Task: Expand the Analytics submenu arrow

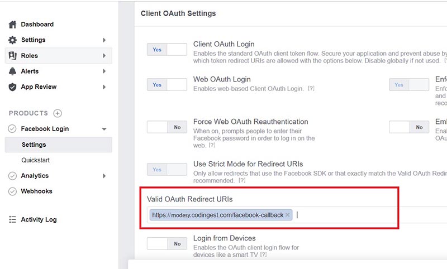Action: [104, 176]
